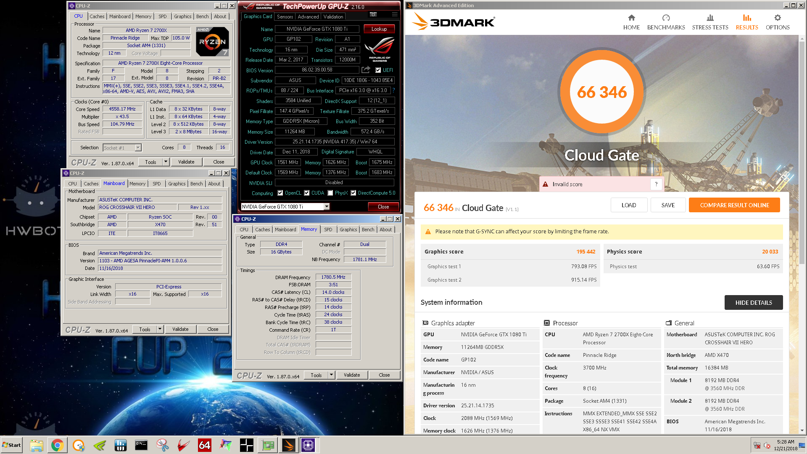Click Validate in the top CPU-Z window

[x=186, y=162]
